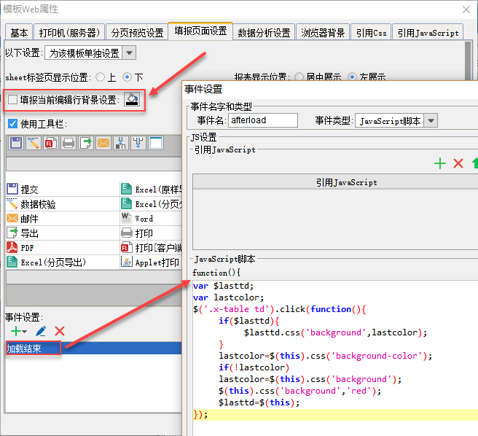The image size is (478, 436).
Task: Open the add event dropdown with green plus
Action: click(19, 331)
